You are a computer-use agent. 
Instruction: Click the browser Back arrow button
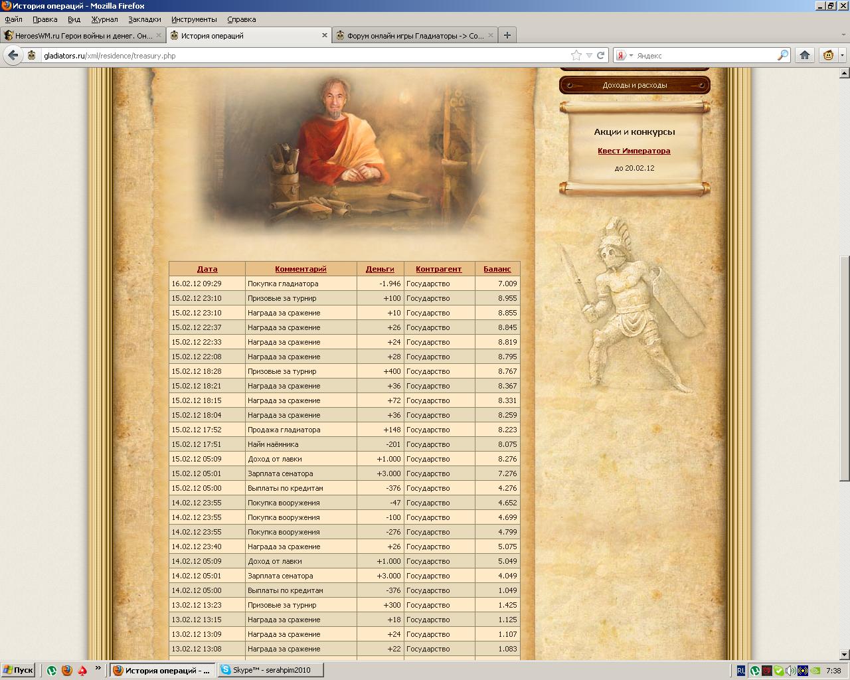(13, 55)
